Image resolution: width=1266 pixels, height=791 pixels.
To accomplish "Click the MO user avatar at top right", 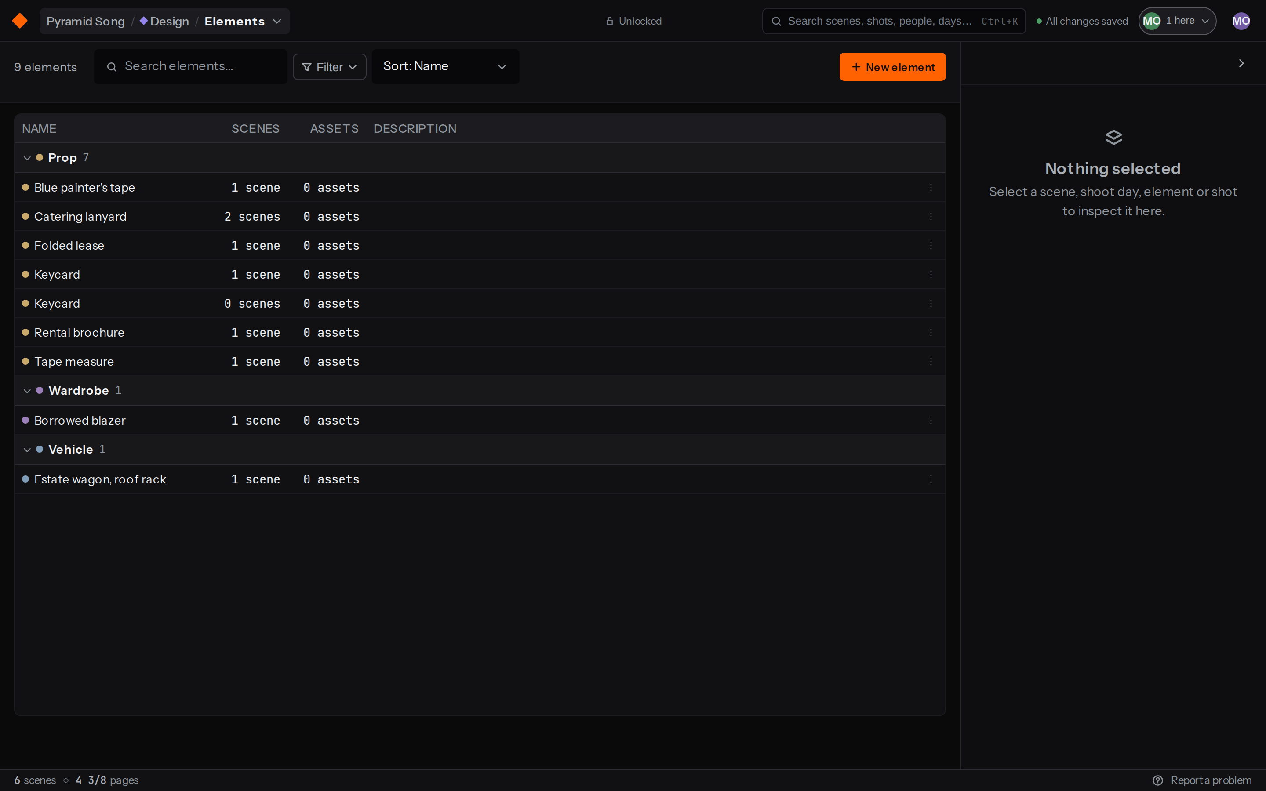I will click(x=1241, y=21).
